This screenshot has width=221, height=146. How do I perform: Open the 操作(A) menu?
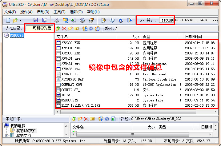26,12
